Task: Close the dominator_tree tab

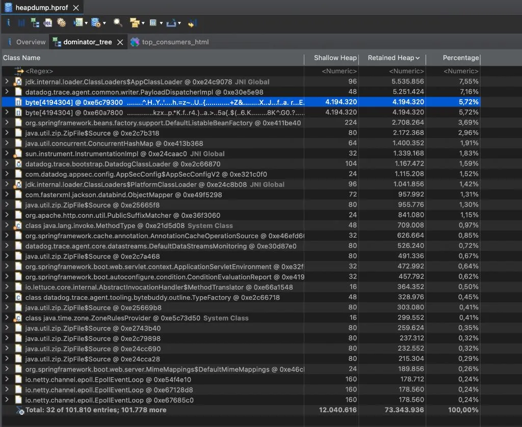Action: point(120,42)
